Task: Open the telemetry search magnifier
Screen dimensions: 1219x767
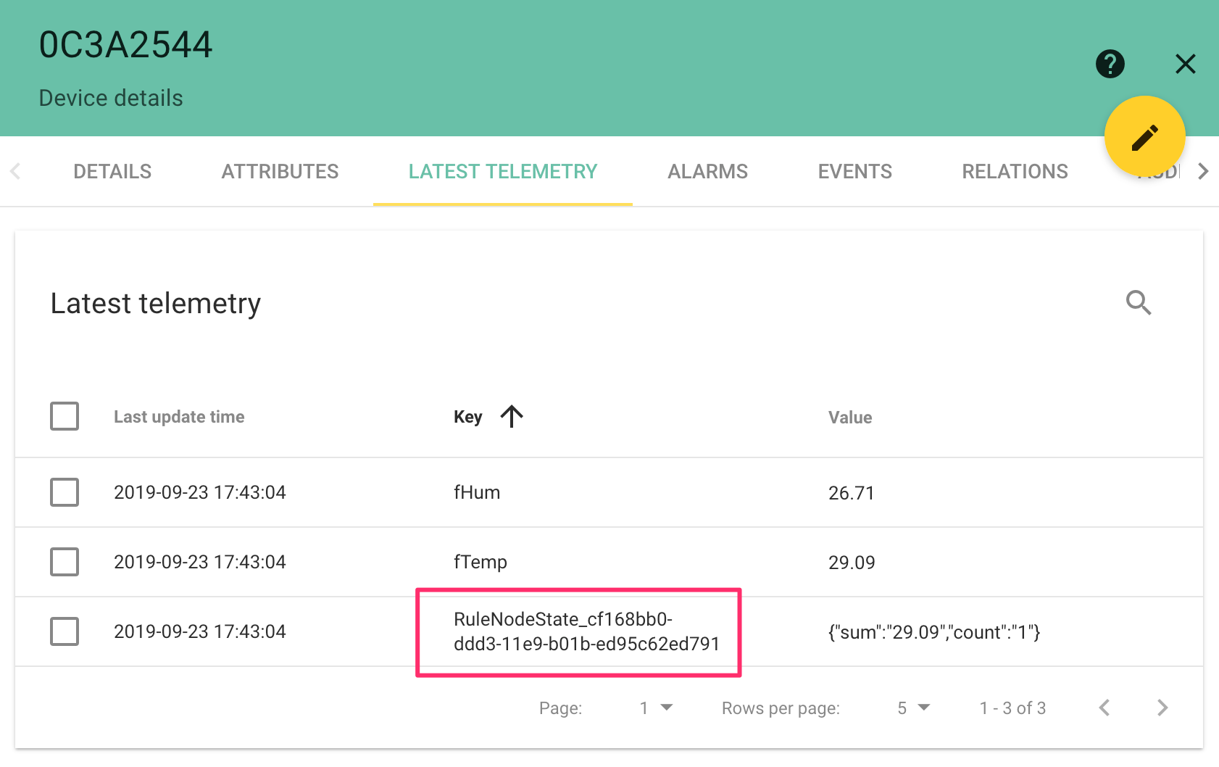Action: pyautogui.click(x=1139, y=303)
